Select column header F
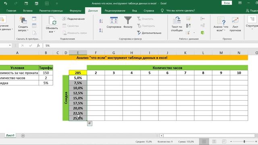The image size is (258, 145). (x=96, y=53)
